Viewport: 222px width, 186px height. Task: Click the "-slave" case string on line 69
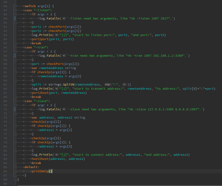click(x=41, y=101)
